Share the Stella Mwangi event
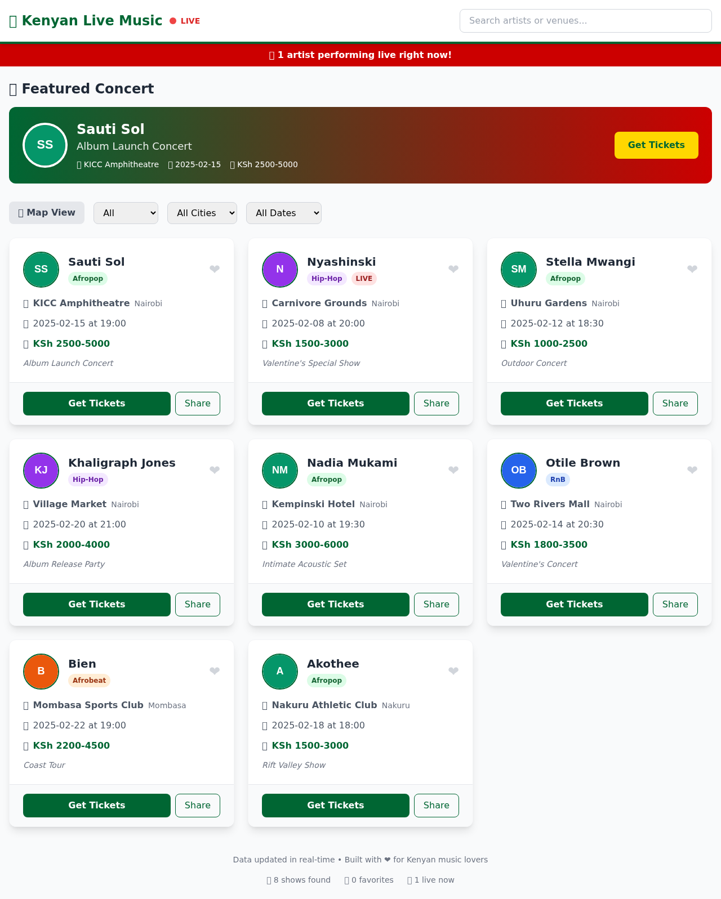Screen dimensions: 721x899 (675, 404)
